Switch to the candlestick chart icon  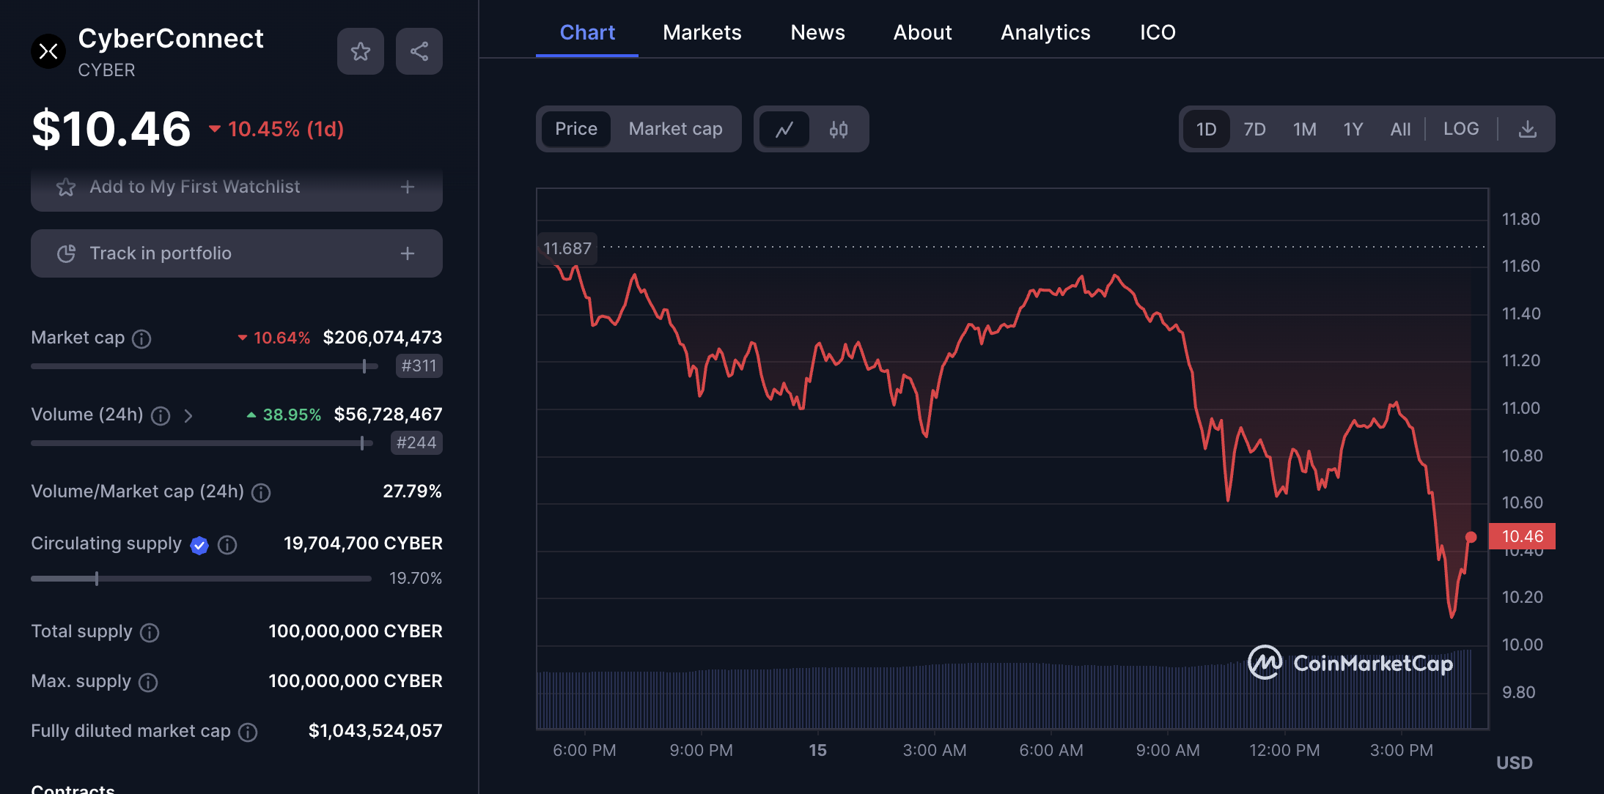(839, 130)
